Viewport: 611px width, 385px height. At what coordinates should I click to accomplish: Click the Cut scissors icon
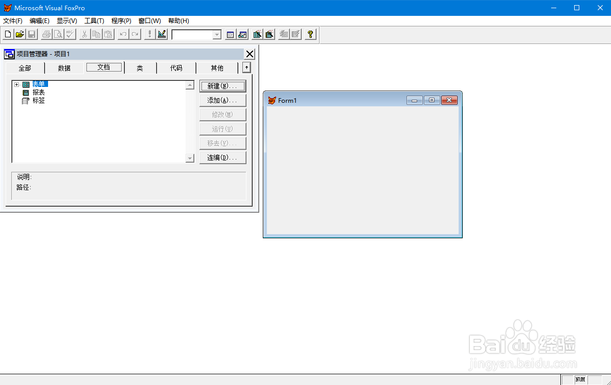point(84,34)
